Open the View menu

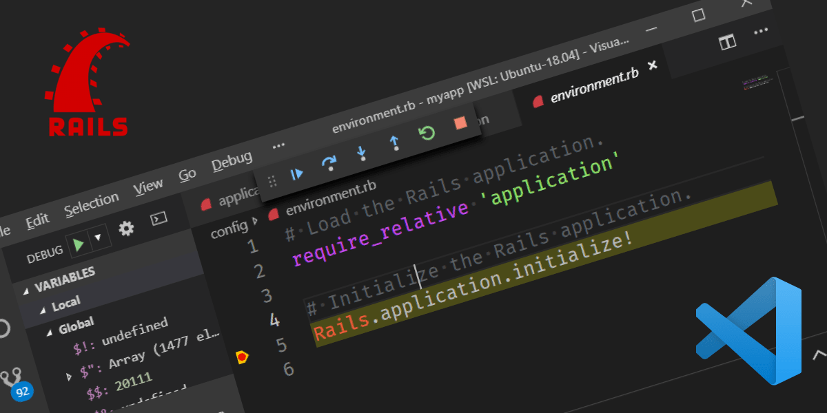click(x=148, y=187)
